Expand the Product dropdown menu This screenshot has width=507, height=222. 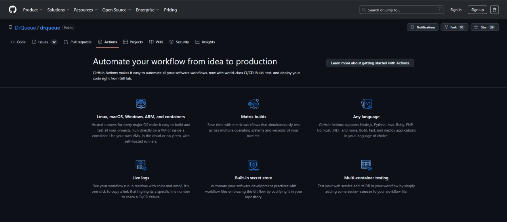[x=33, y=10]
